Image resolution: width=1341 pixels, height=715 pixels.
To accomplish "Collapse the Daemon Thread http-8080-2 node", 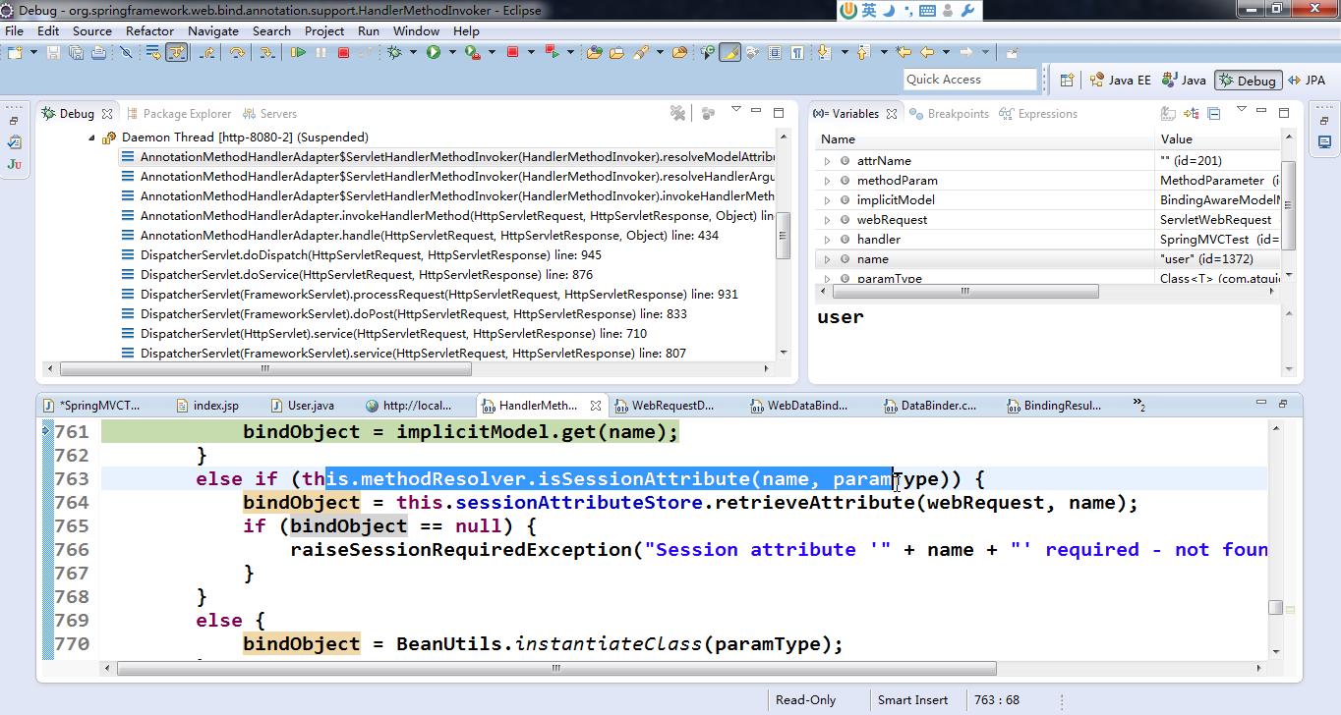I will [x=92, y=137].
